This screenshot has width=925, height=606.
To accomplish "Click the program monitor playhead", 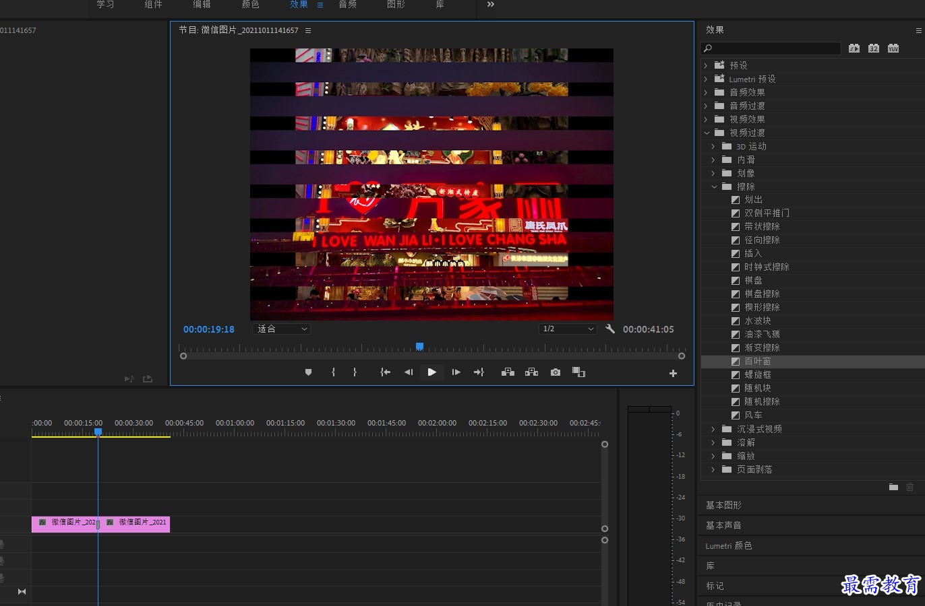I will (419, 347).
